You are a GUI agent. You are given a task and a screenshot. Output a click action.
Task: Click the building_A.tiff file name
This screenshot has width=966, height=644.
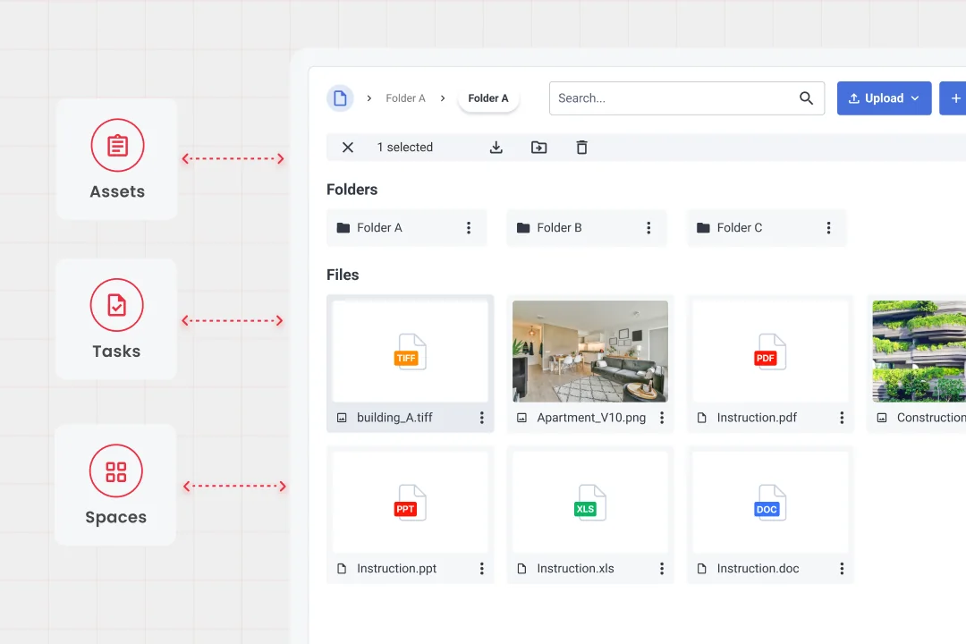click(x=395, y=418)
